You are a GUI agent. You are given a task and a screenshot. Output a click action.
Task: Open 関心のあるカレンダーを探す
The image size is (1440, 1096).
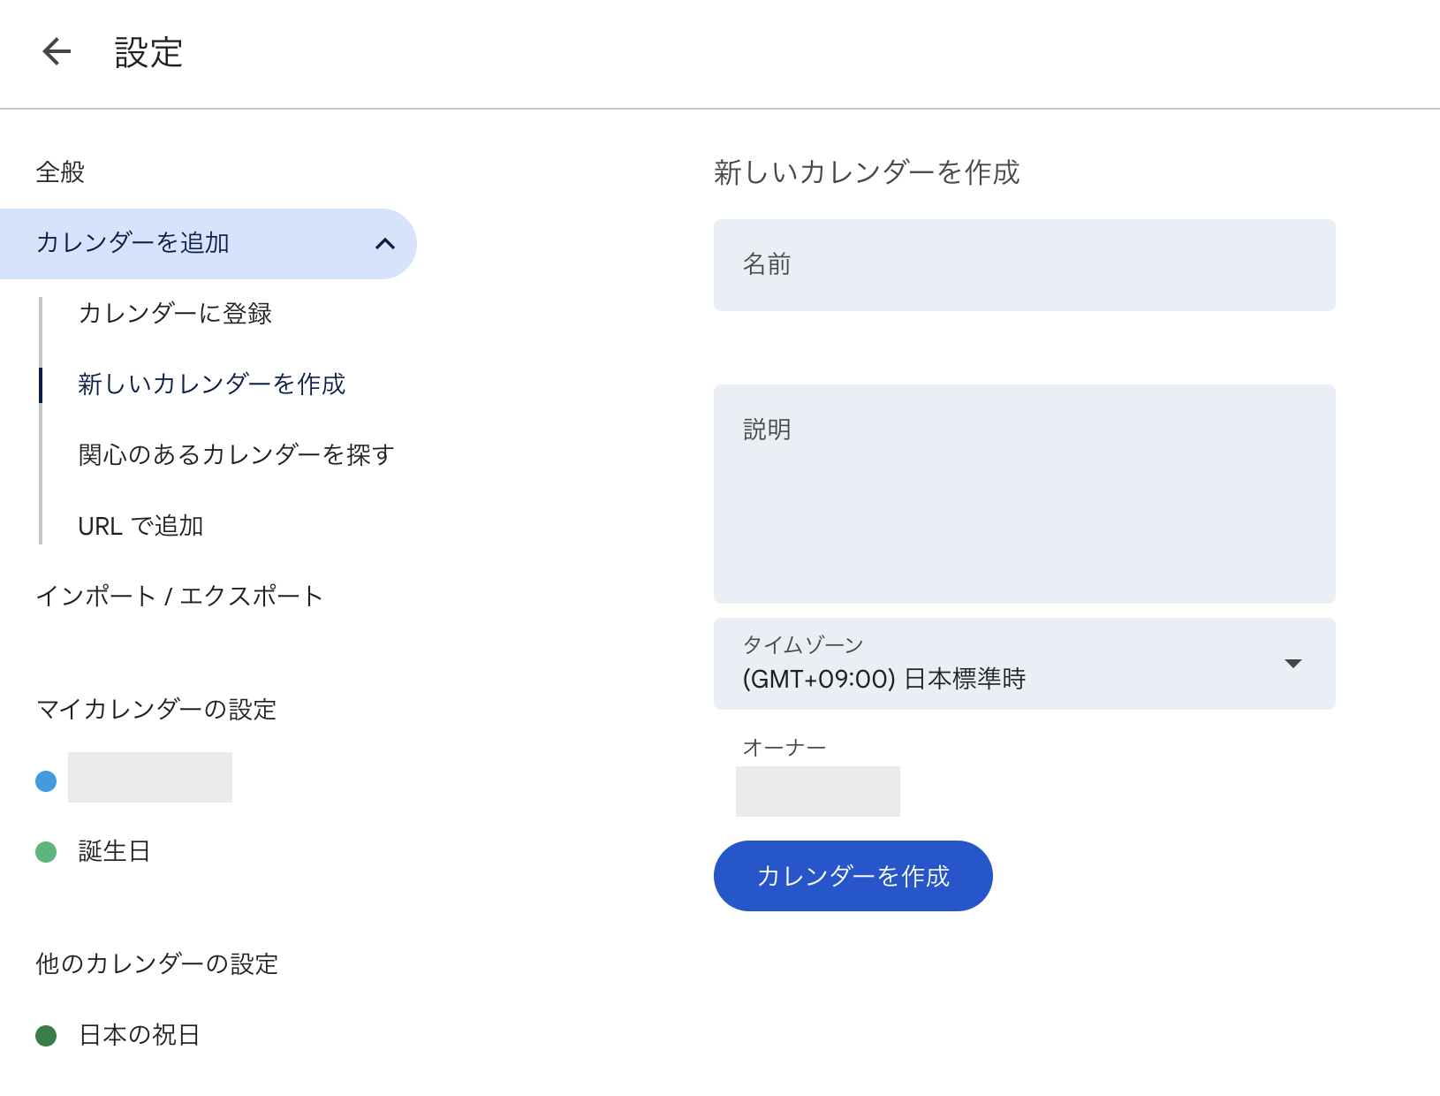[235, 455]
